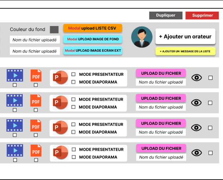Click the PowerPoint icon in the third row
223x180 pixels.
[x=60, y=128]
